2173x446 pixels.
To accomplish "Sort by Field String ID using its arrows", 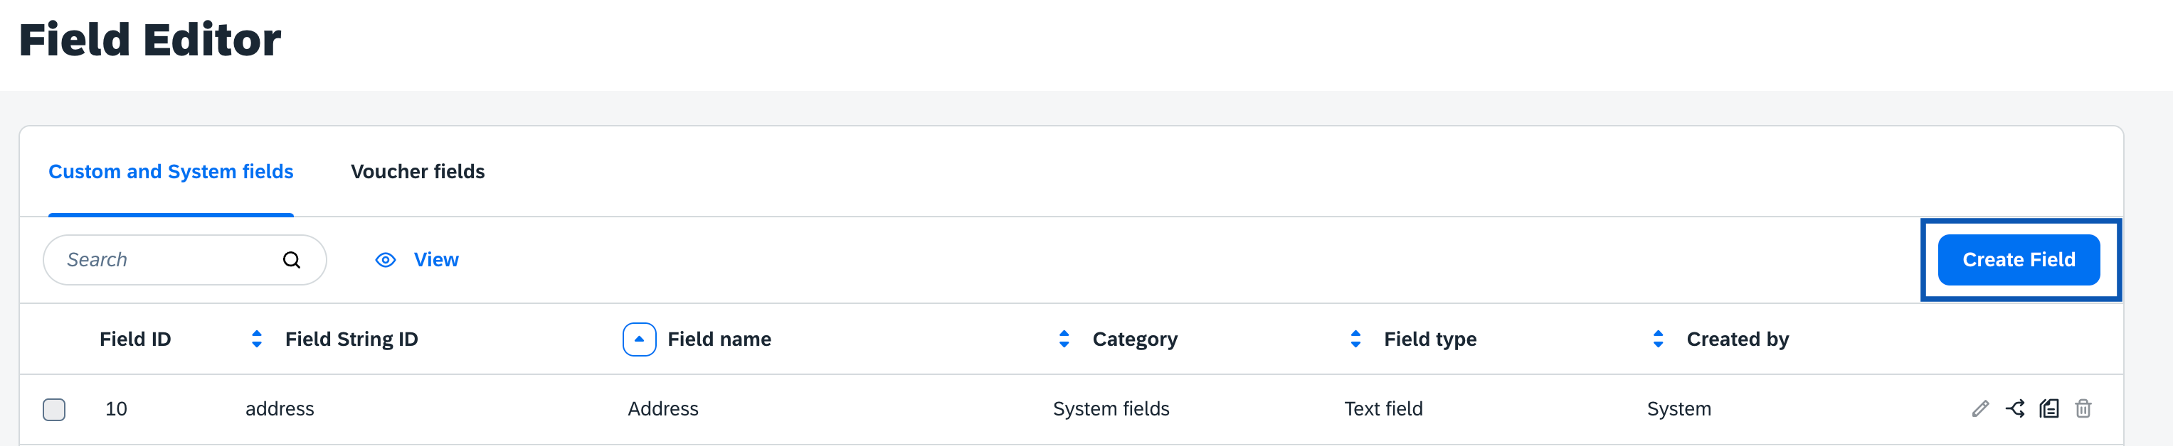I will (256, 339).
